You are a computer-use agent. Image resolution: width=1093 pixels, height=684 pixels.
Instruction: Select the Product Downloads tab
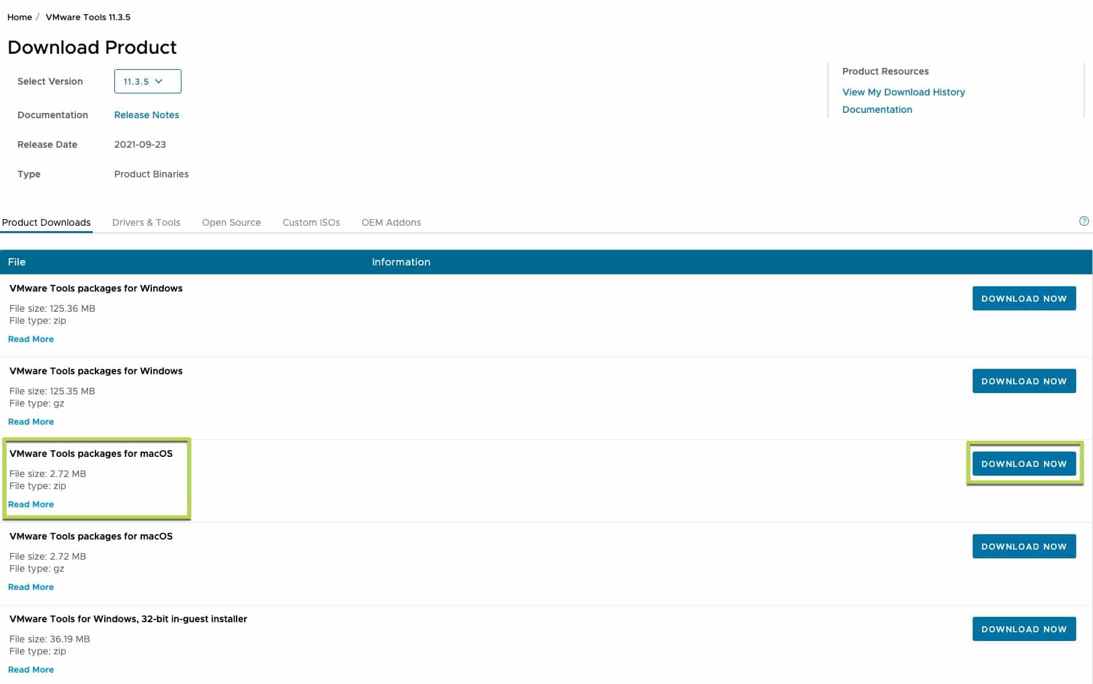46,222
